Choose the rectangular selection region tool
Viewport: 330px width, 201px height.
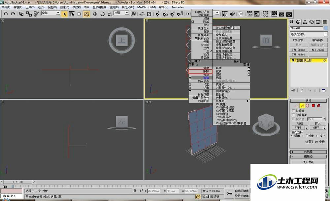[79, 14]
